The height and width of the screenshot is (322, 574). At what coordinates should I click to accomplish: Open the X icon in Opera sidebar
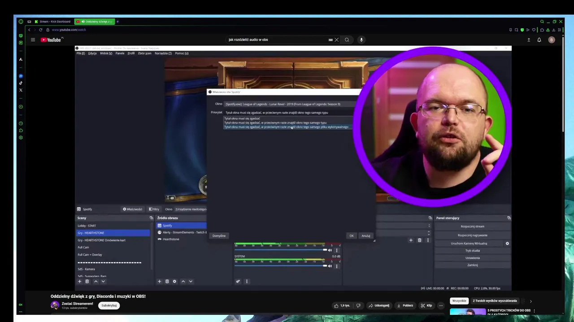pyautogui.click(x=21, y=90)
